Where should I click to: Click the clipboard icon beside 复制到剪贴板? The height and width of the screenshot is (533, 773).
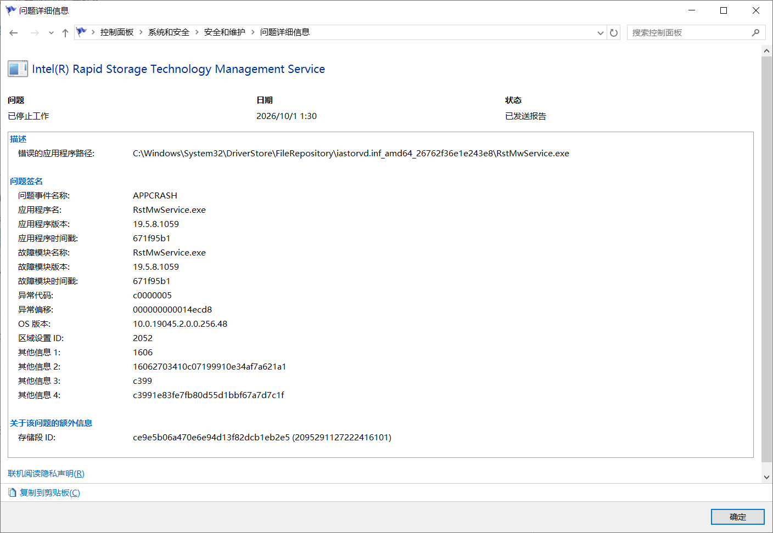(x=12, y=492)
